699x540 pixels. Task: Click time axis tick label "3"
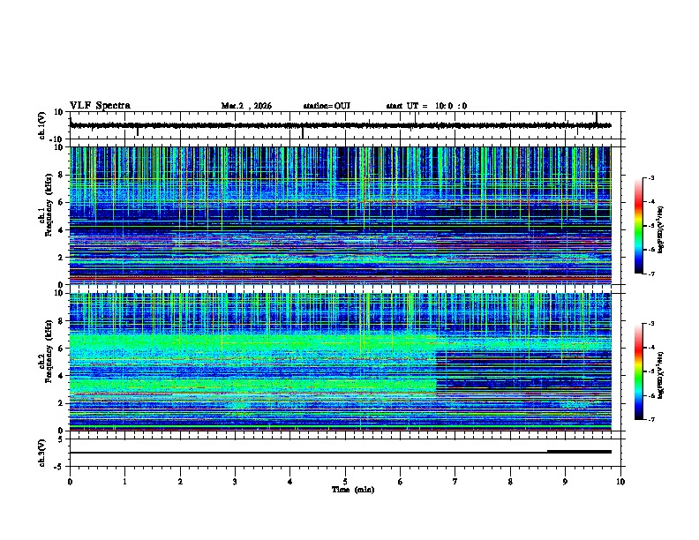click(235, 482)
